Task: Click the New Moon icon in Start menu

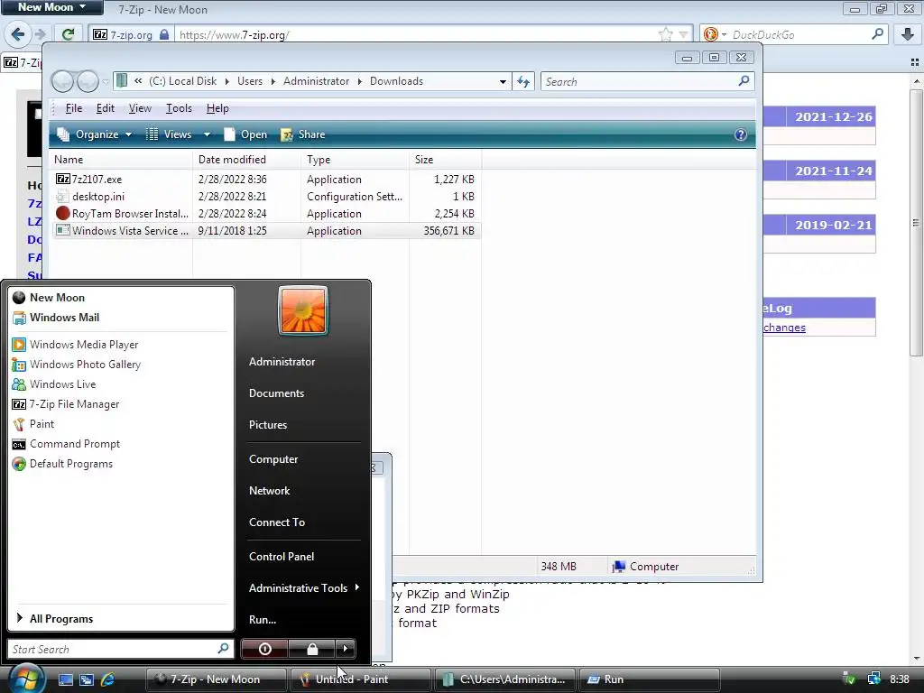Action: tap(19, 298)
